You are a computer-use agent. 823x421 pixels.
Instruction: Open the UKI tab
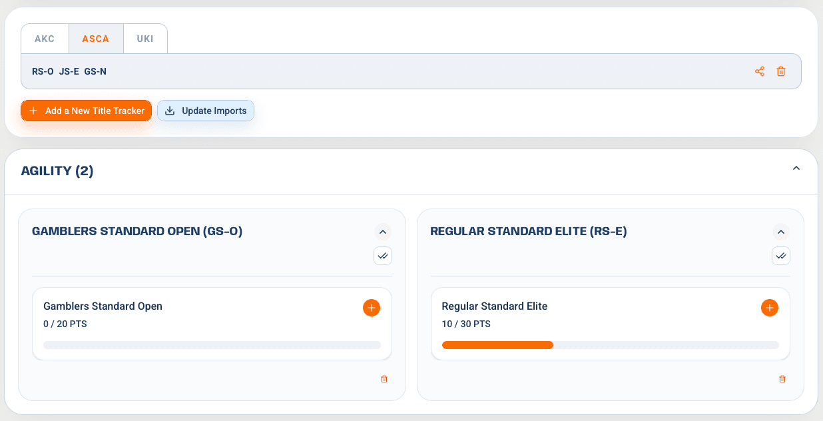point(145,39)
